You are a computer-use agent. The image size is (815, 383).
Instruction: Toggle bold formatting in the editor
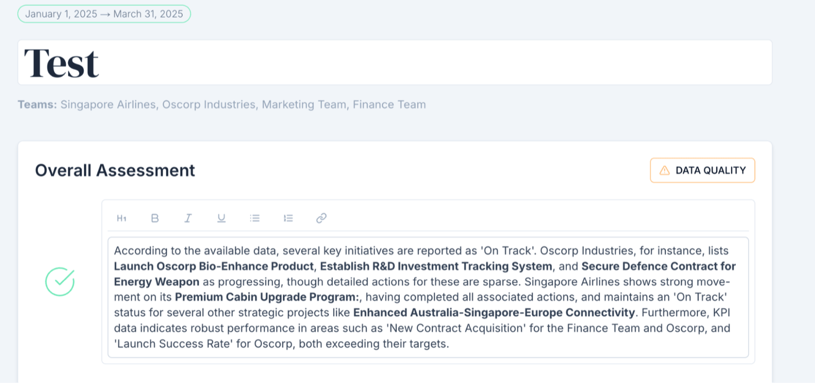point(155,218)
